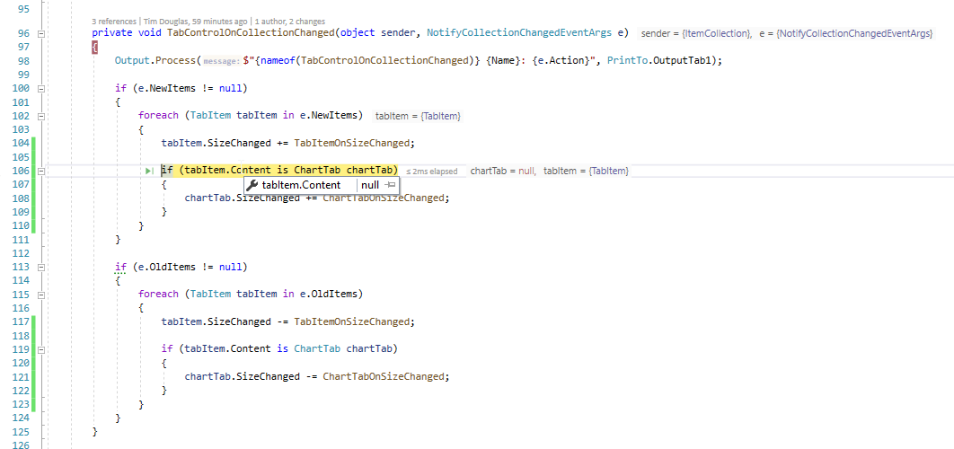Collapse the if block at line 106
954x449 pixels.
(41, 171)
